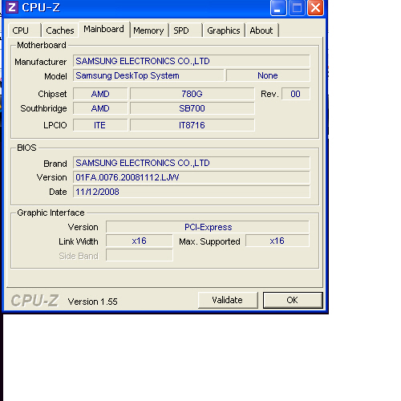The width and height of the screenshot is (401, 401).
Task: Click the Model field Samsung DeskTop System
Action: click(x=148, y=75)
